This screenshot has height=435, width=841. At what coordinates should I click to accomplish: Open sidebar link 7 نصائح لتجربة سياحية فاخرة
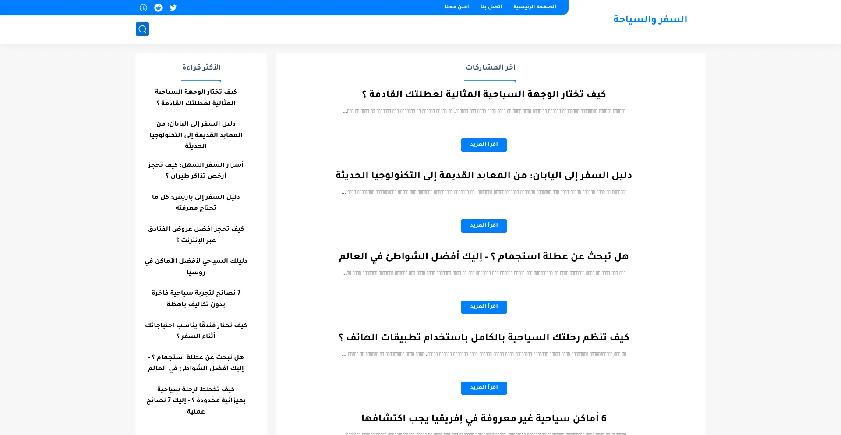(196, 298)
